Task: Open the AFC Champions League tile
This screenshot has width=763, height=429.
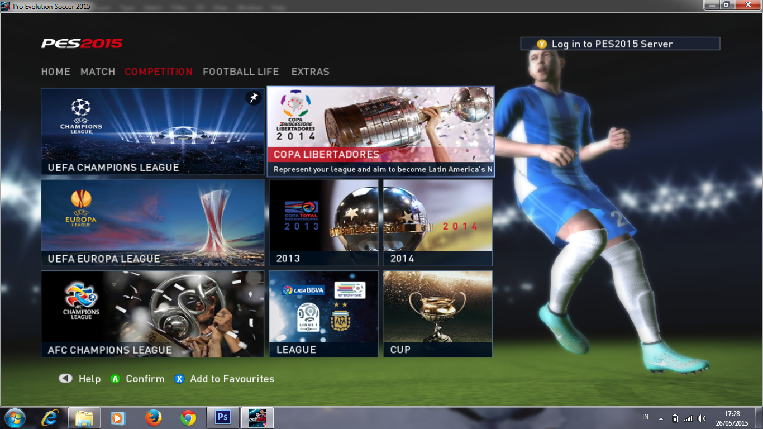Action: click(152, 314)
